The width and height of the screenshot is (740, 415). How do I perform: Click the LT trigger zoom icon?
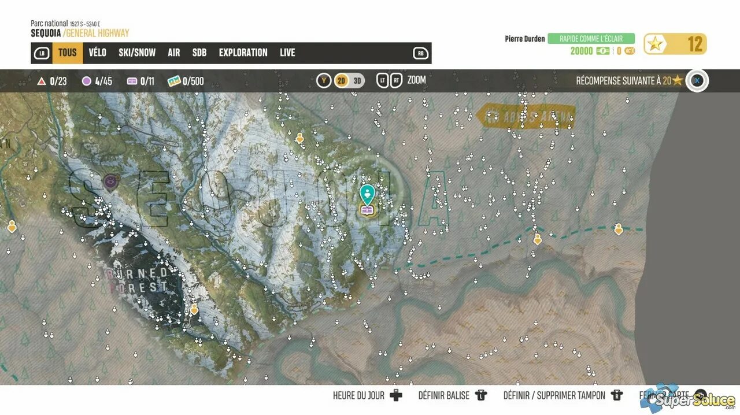click(382, 81)
